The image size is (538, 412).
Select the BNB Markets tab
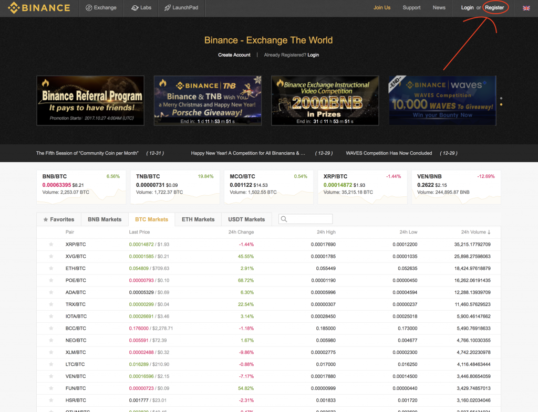click(105, 219)
